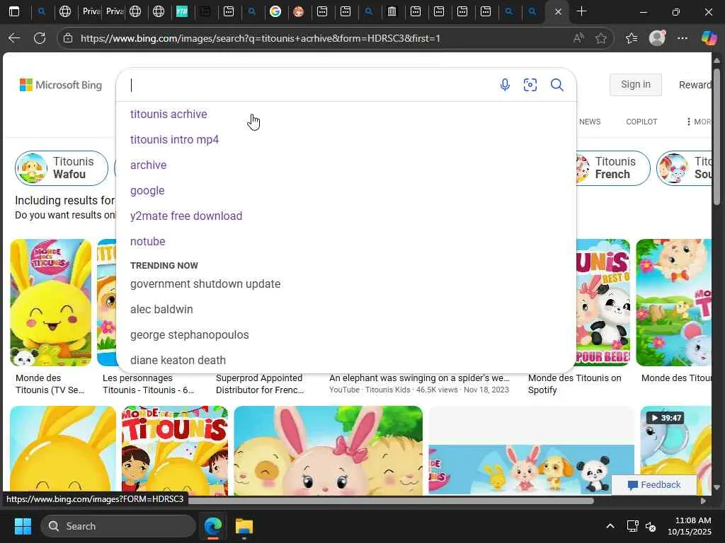Image resolution: width=725 pixels, height=543 pixels.
Task: Open the 'An elephant was swinging' video title
Action: coord(419,378)
